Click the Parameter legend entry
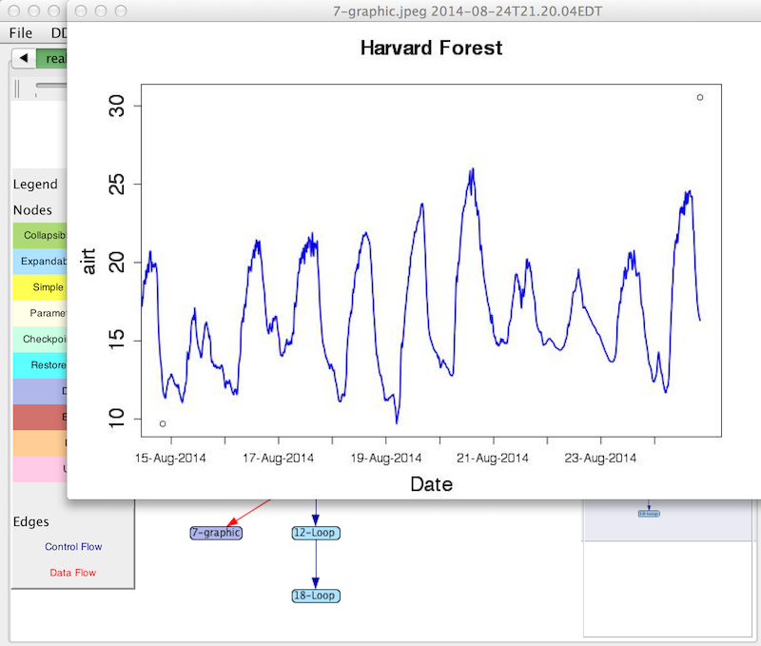Viewport: 761px width, 646px height. click(40, 313)
